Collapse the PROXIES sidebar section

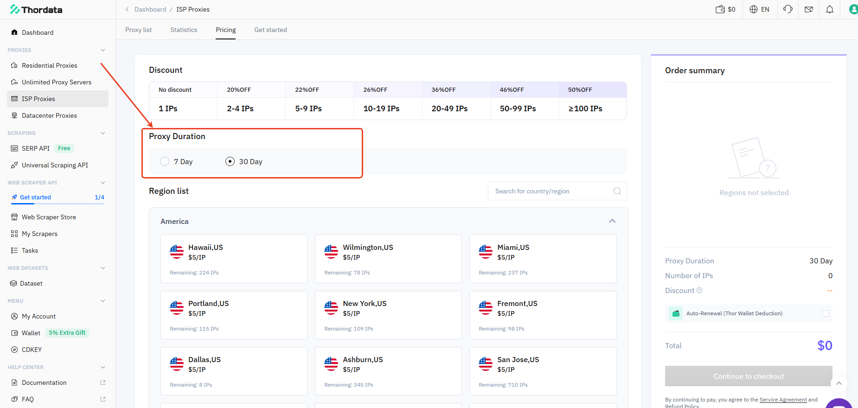103,50
